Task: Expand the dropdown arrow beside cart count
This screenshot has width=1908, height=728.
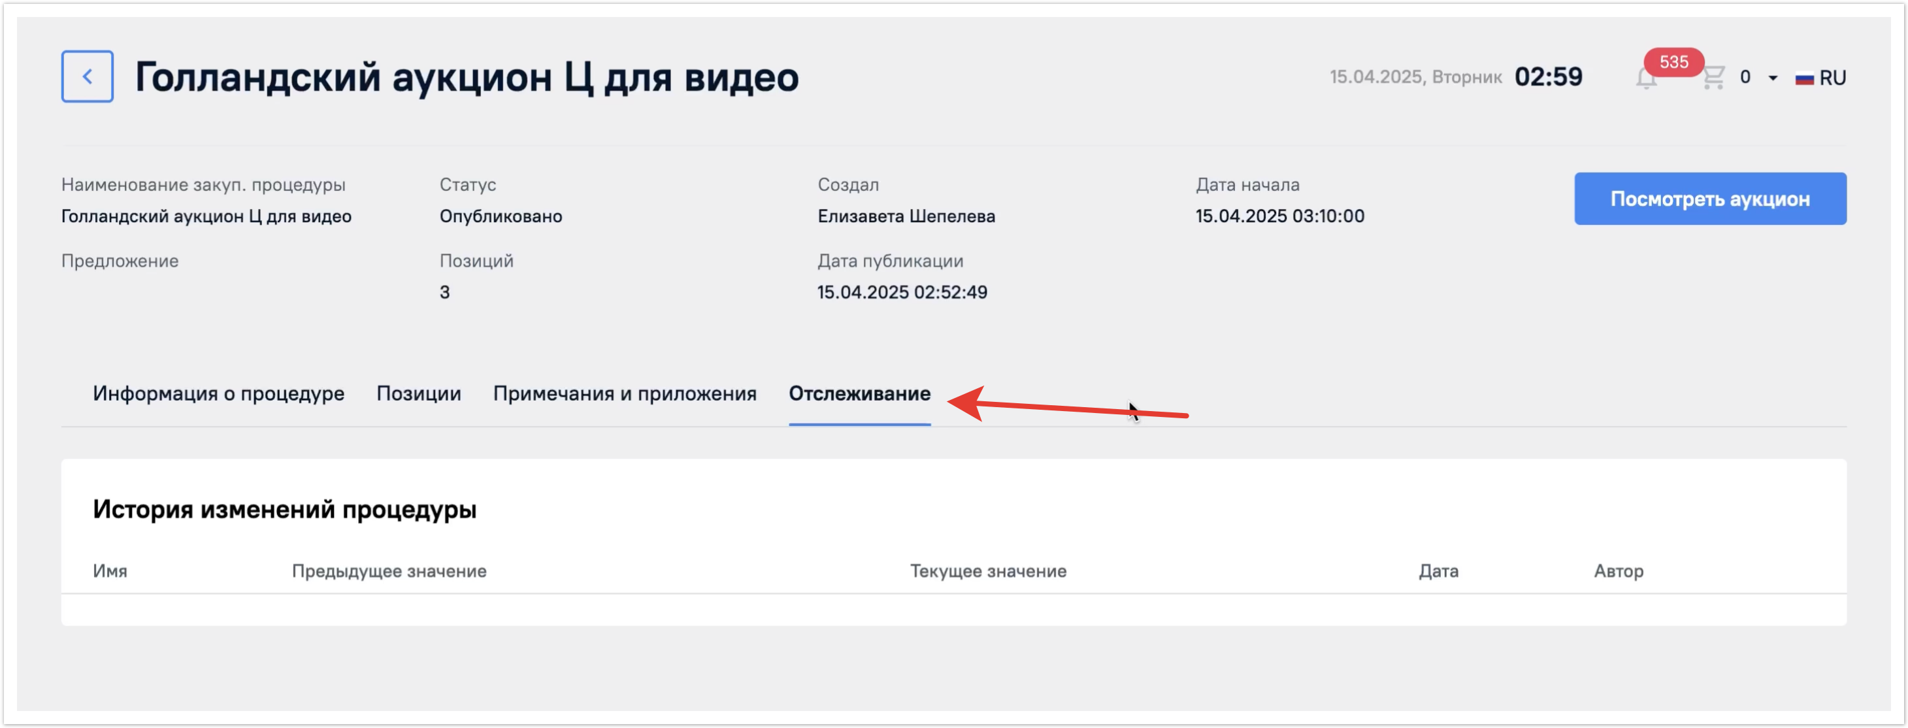Action: (x=1773, y=78)
